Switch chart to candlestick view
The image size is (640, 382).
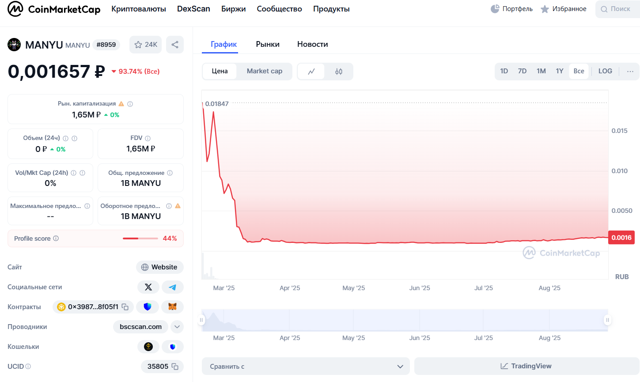339,72
